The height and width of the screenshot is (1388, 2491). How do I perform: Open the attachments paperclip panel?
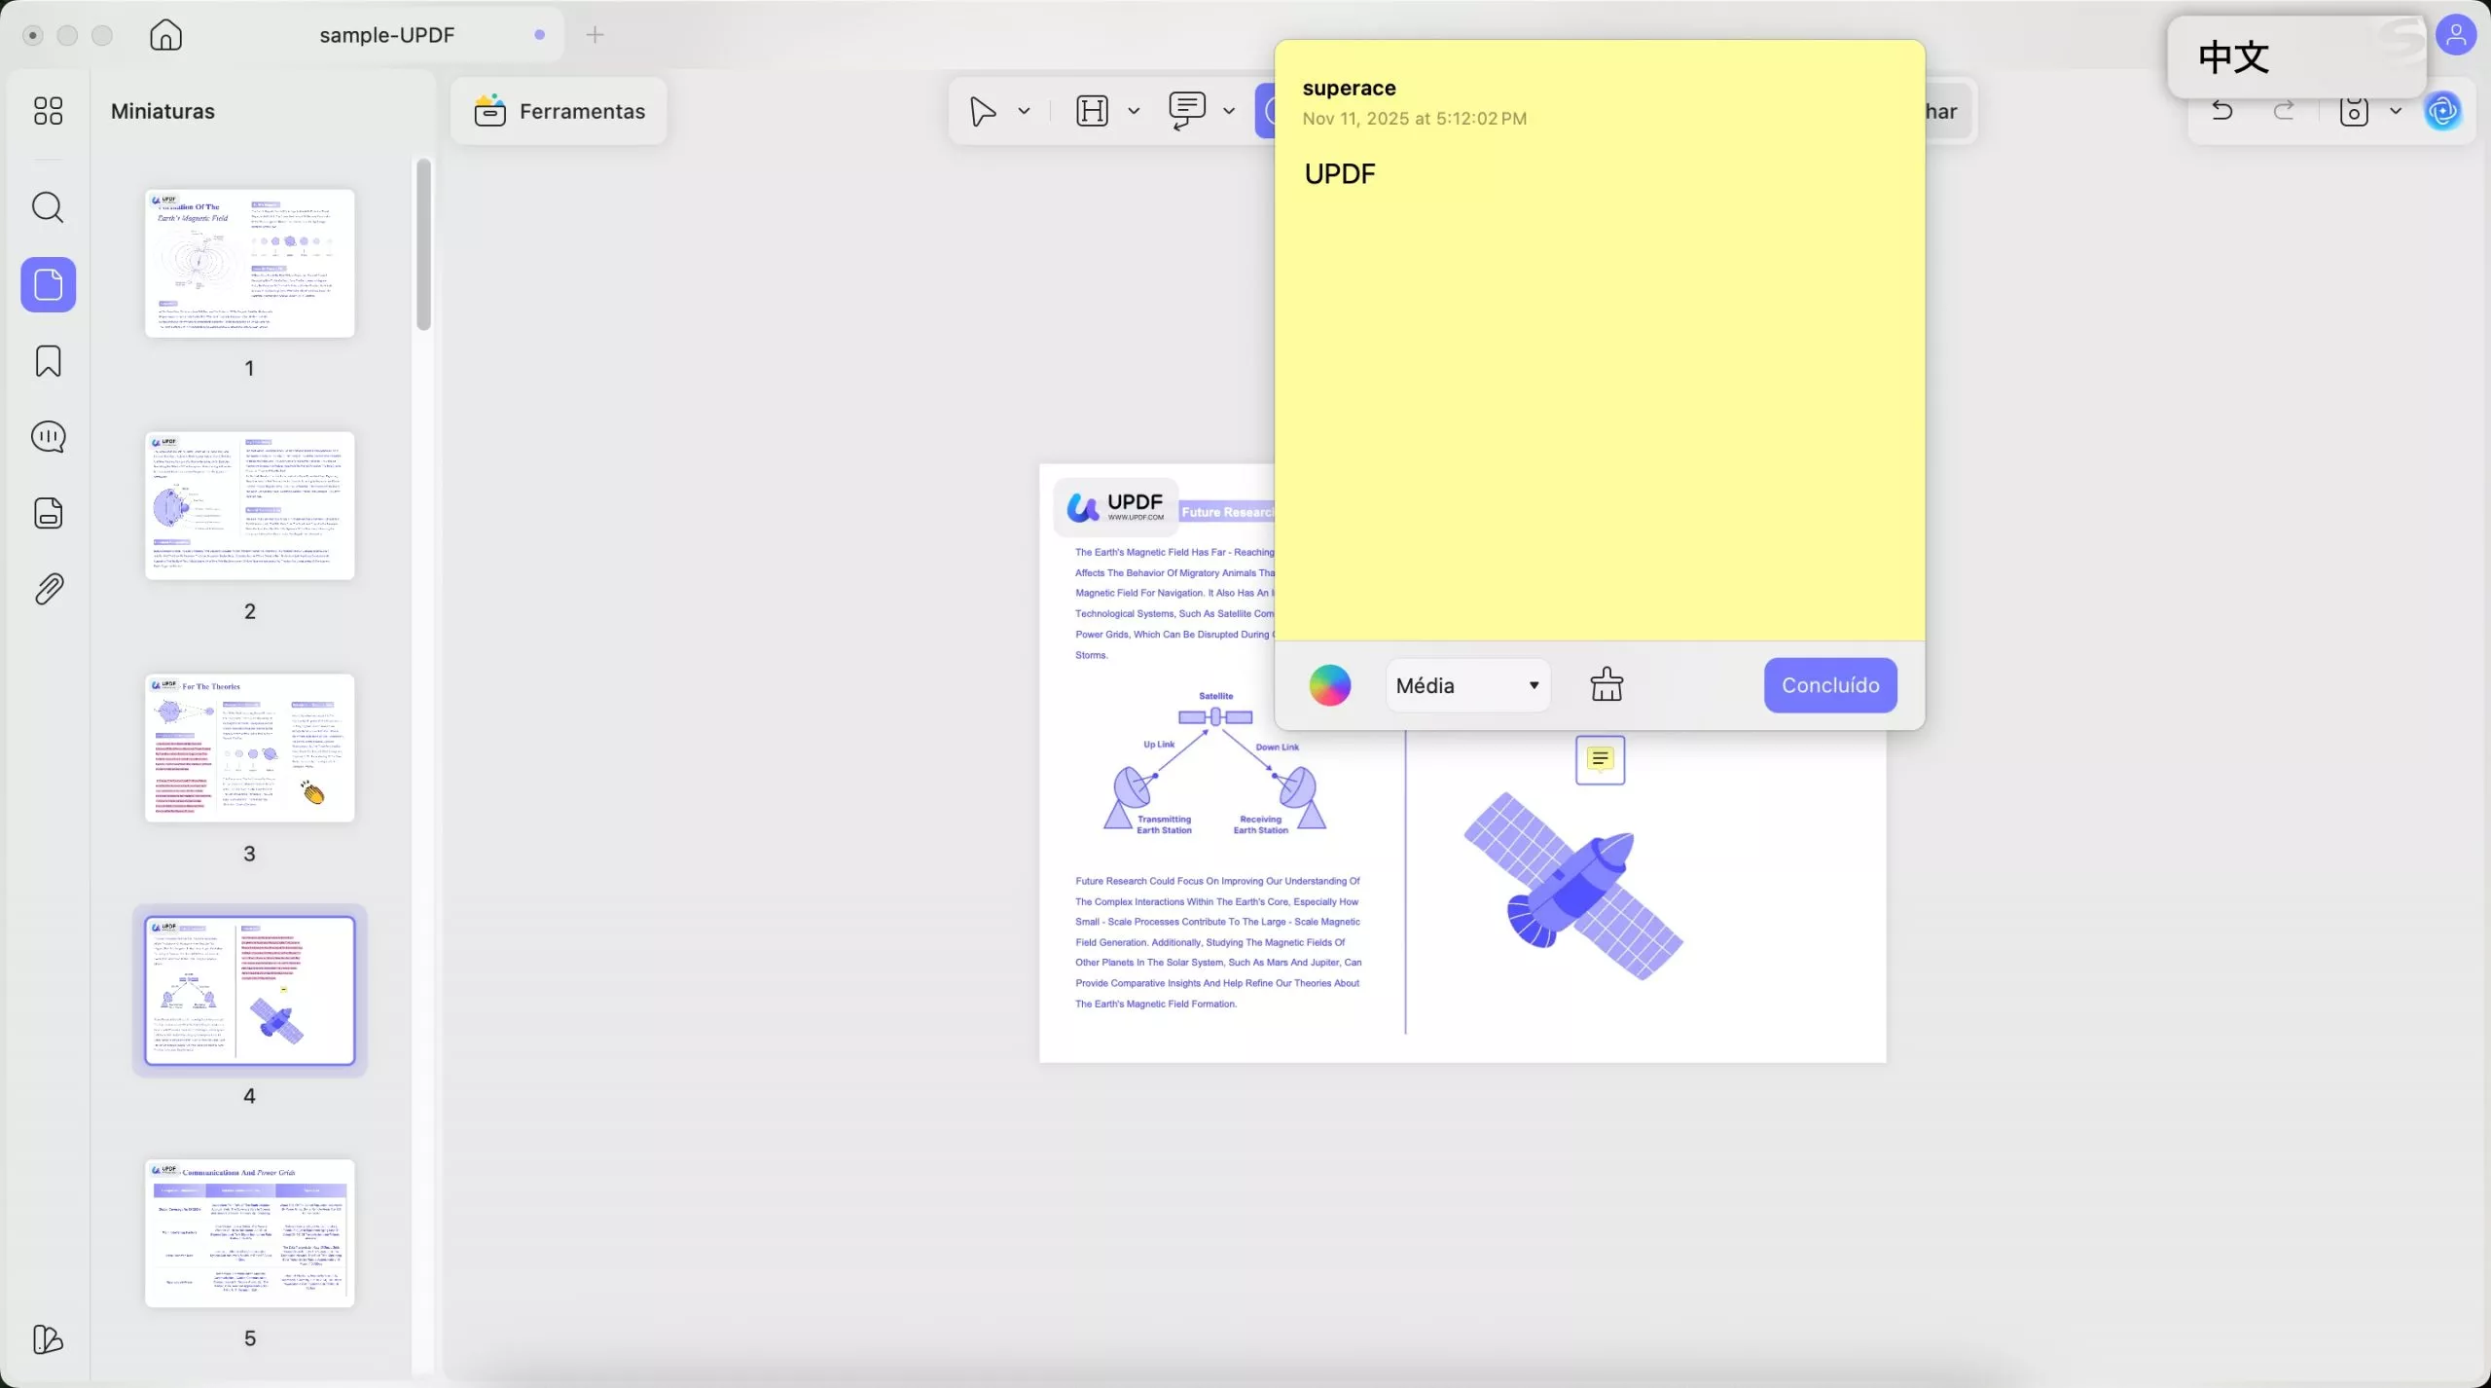coord(48,589)
